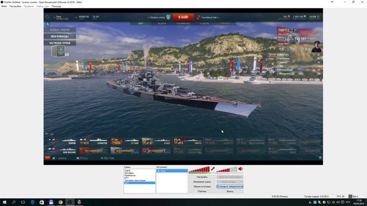Mute the microphone via red mic icon

(x=213, y=169)
